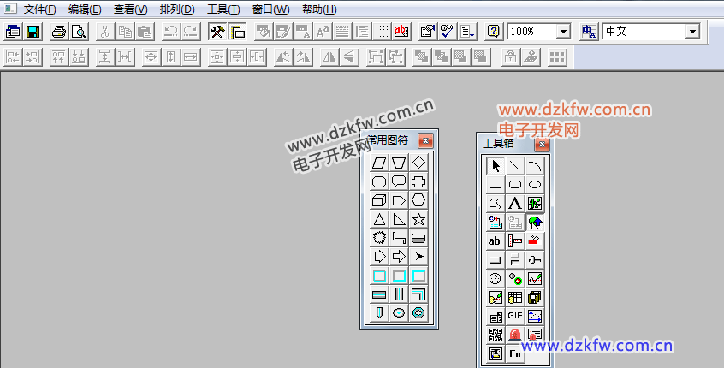Viewport: 724px width, 368px height.
Task: Open the 文件(F) menu
Action: (39, 9)
